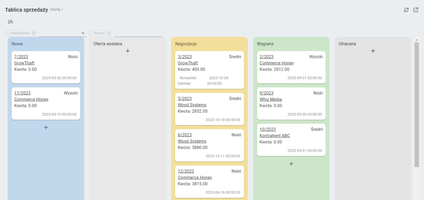Open Commerce Honey link in offer 11/2023
The height and width of the screenshot is (200, 424).
31,99
